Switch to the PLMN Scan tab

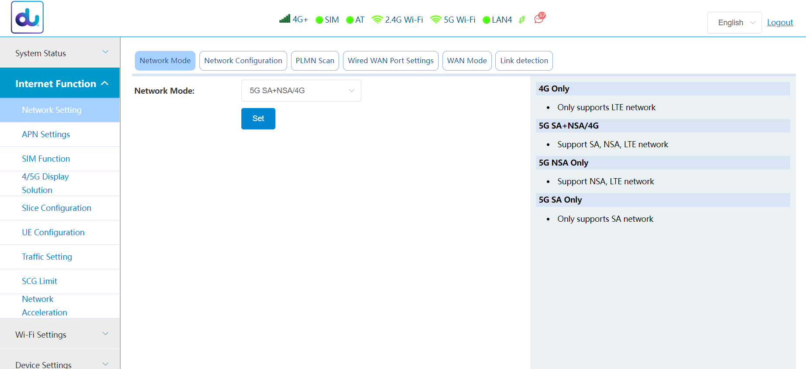click(x=315, y=61)
